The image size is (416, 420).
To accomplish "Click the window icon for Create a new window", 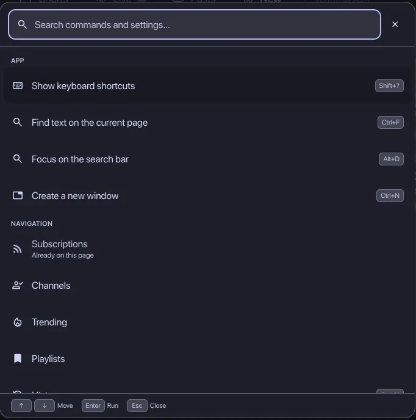I will (x=18, y=195).
